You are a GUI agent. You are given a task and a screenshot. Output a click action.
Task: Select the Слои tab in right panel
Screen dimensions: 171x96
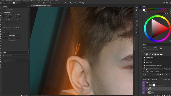[147, 71]
